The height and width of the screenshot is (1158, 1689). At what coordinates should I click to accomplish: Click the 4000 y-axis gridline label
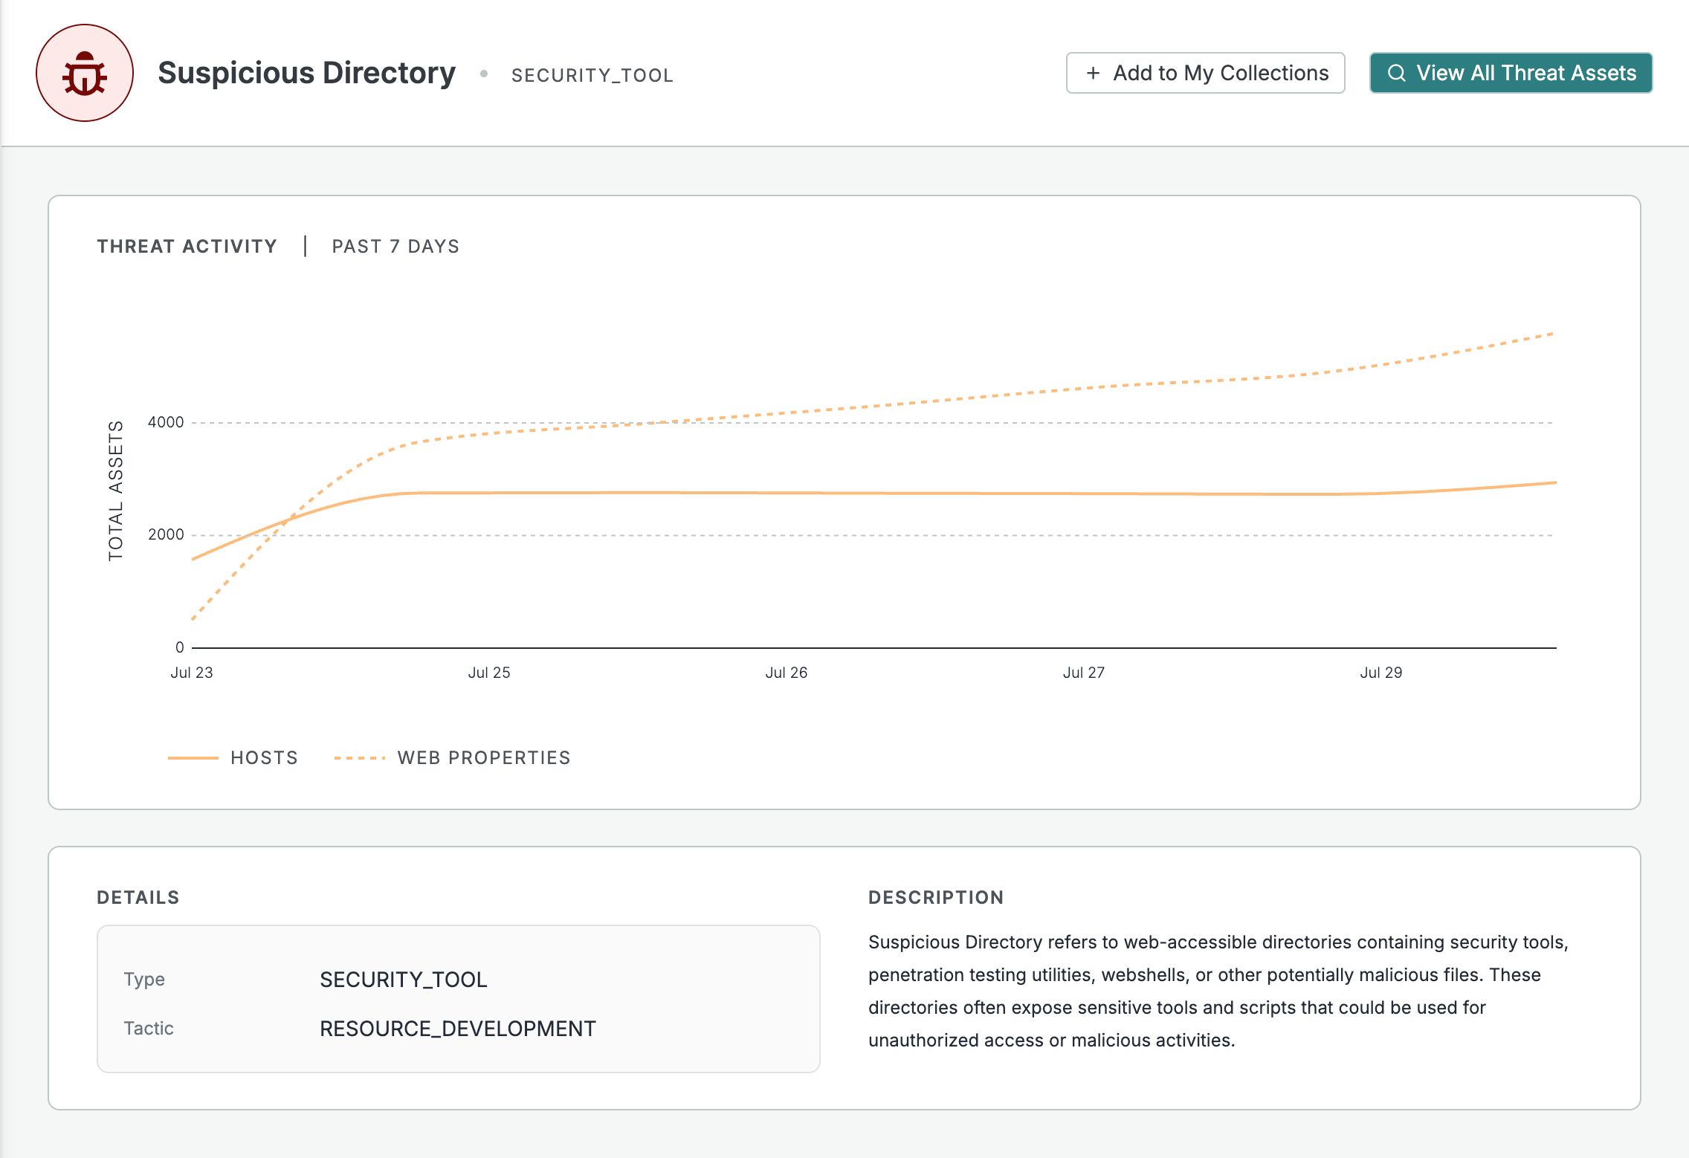point(166,422)
